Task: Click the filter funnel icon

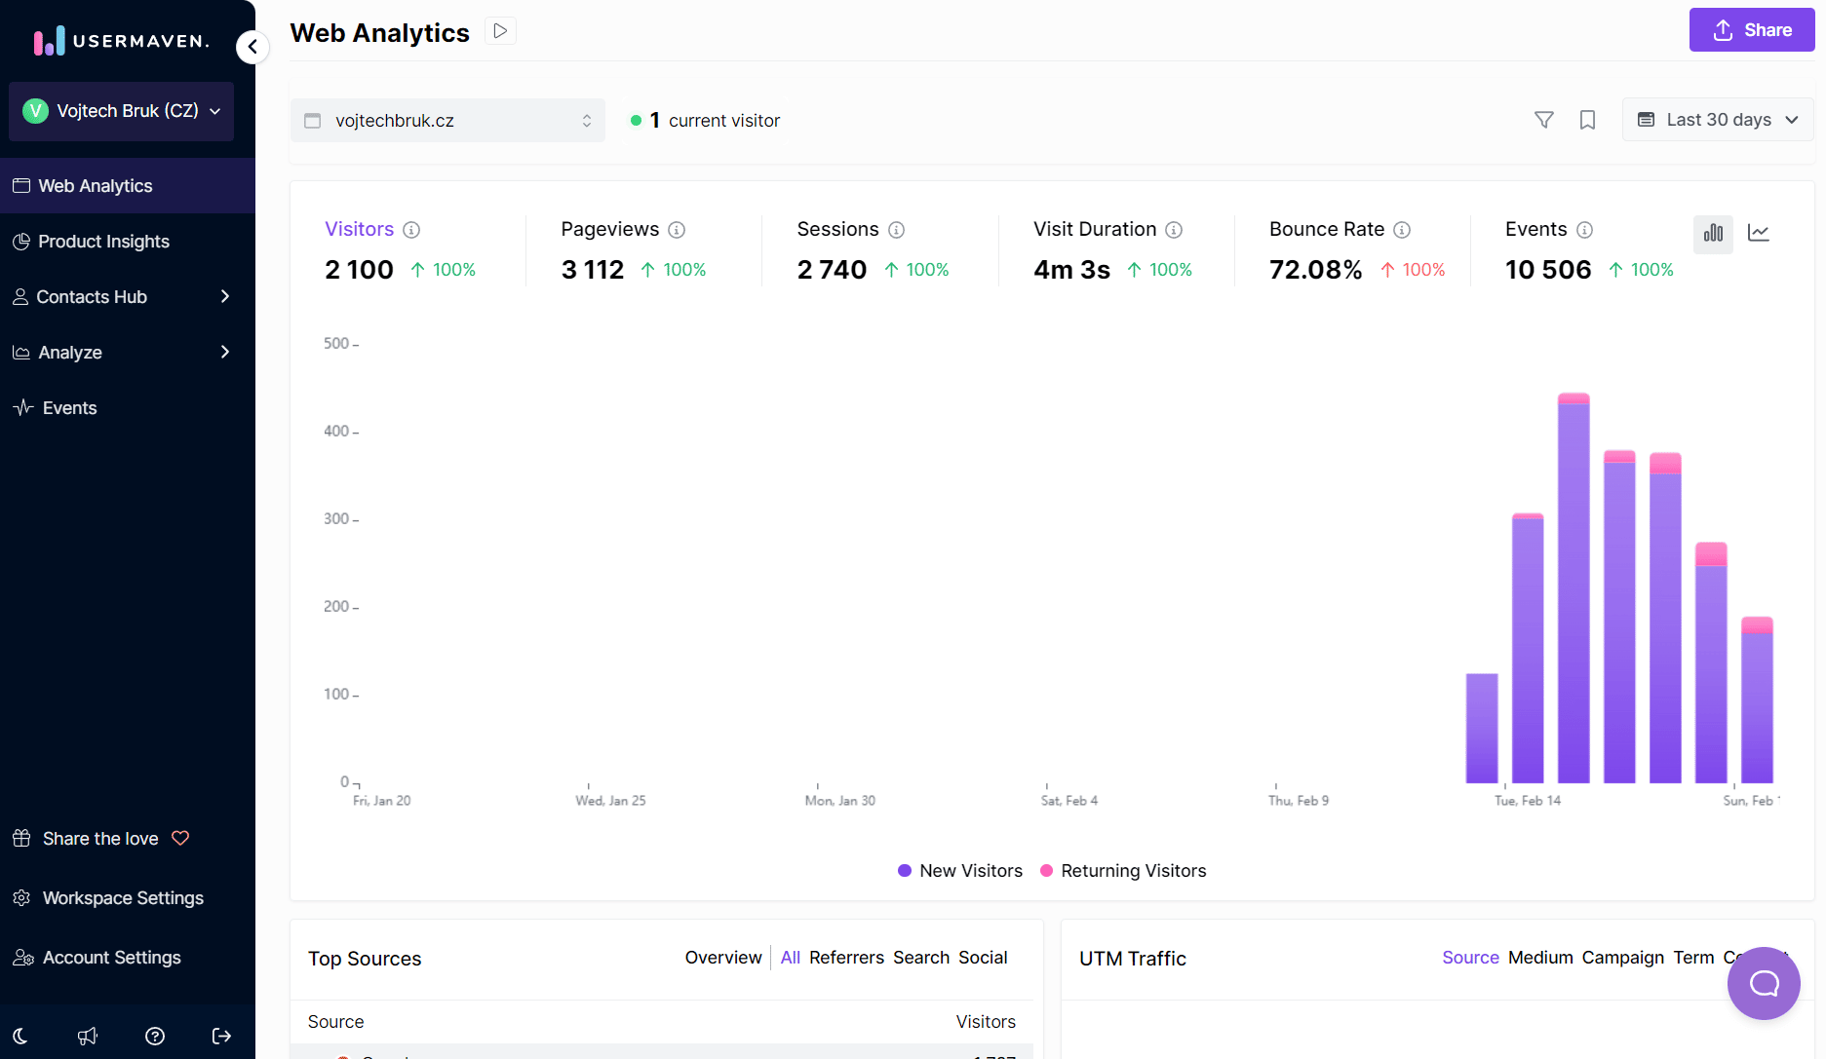Action: 1543,120
